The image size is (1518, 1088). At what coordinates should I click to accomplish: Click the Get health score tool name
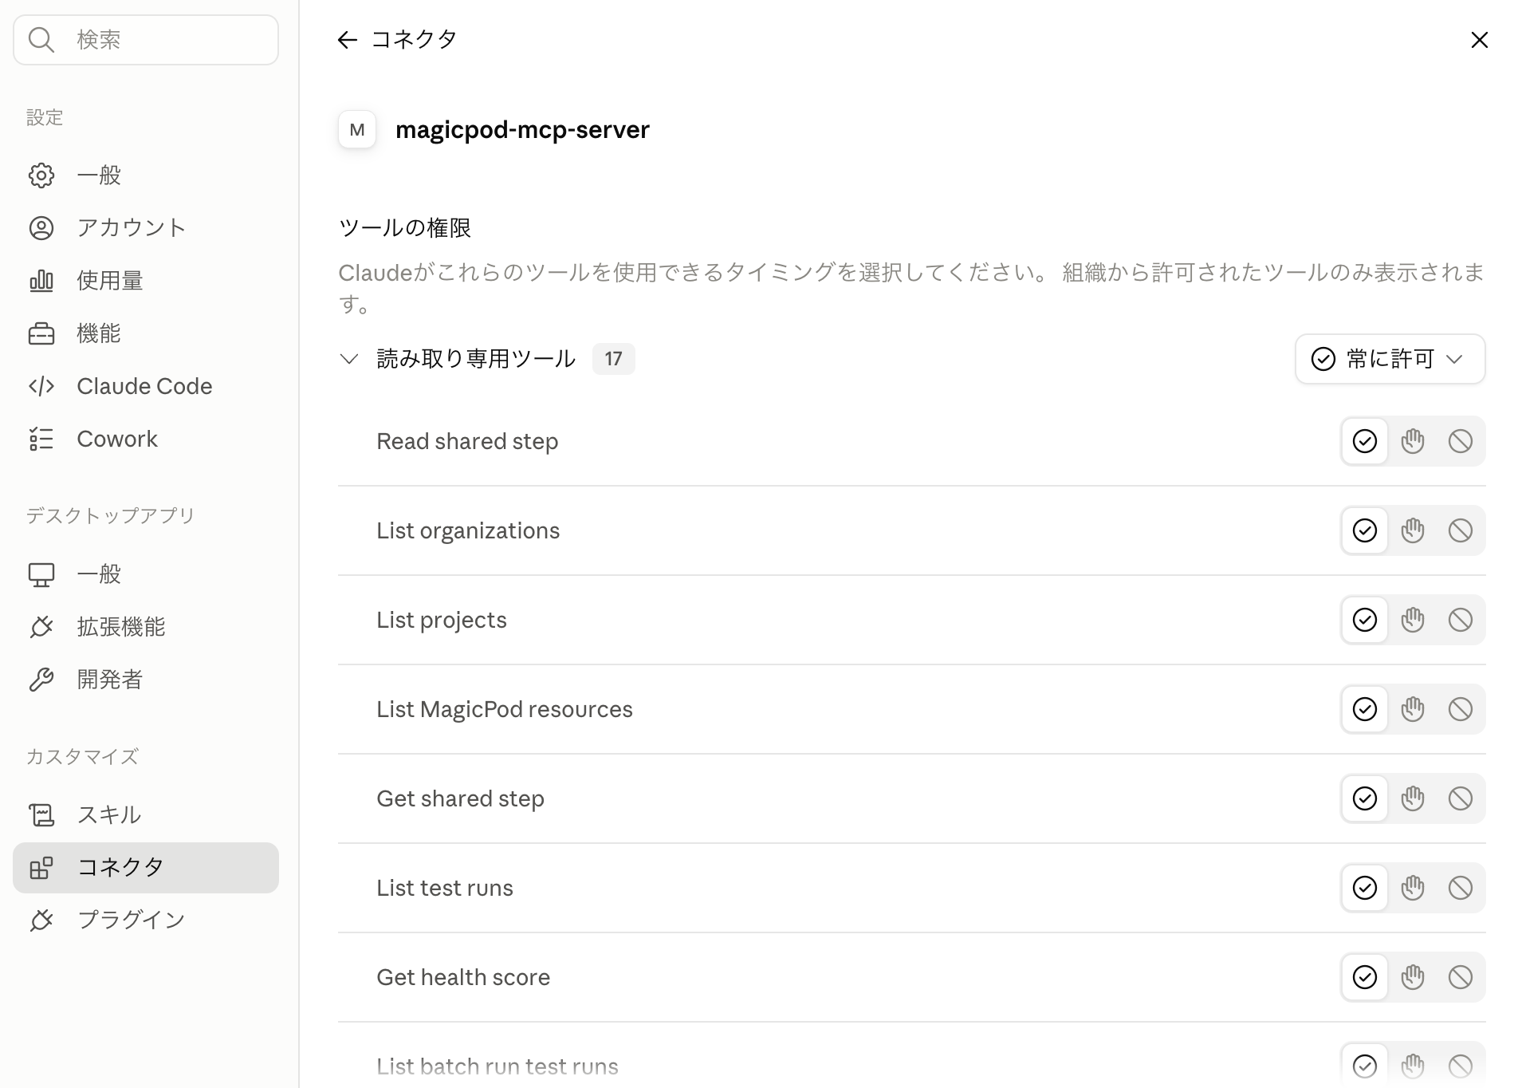tap(463, 977)
